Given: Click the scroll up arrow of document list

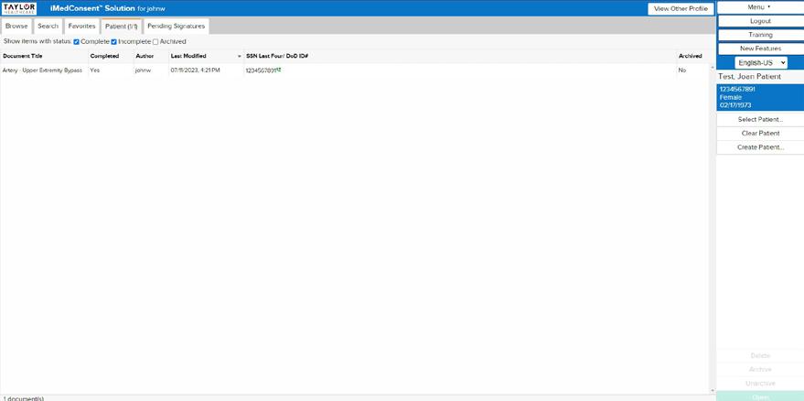Looking at the screenshot, I should [713, 67].
